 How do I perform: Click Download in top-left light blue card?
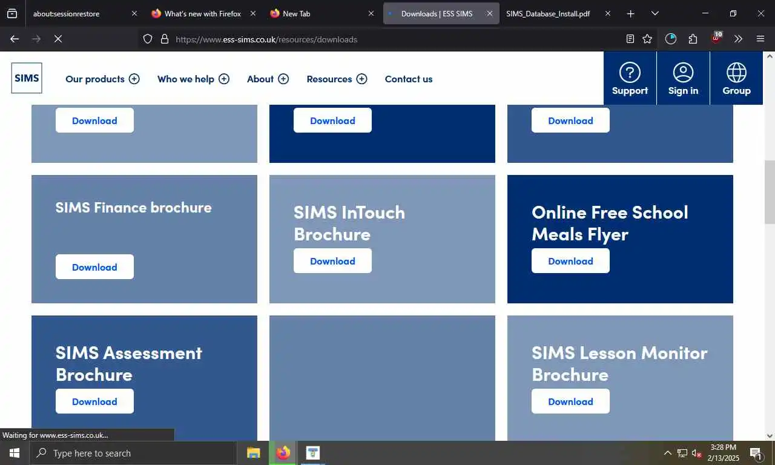point(94,120)
